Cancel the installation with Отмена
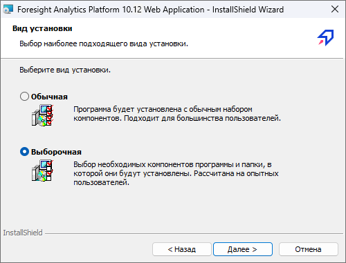Screen dimensions: 346x263 click(x=309, y=249)
